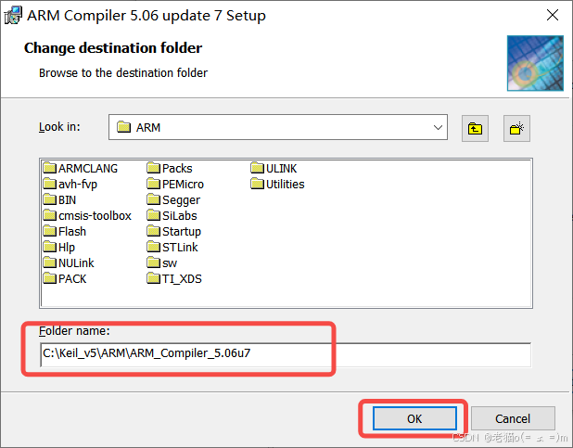The width and height of the screenshot is (573, 448).
Task: Close the ARM Compiler Setup dialog
Action: (553, 15)
